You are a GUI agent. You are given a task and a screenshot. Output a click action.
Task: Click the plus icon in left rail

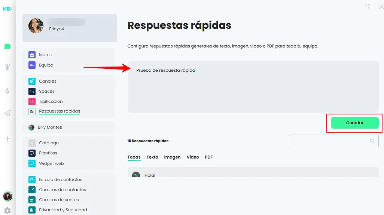pos(7,139)
